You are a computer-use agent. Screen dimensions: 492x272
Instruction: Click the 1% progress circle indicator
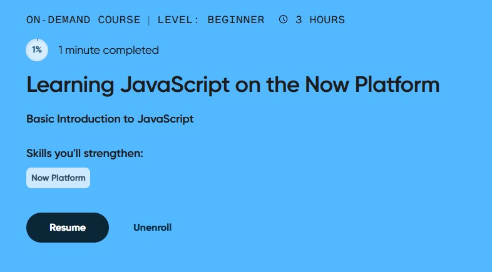tap(37, 50)
